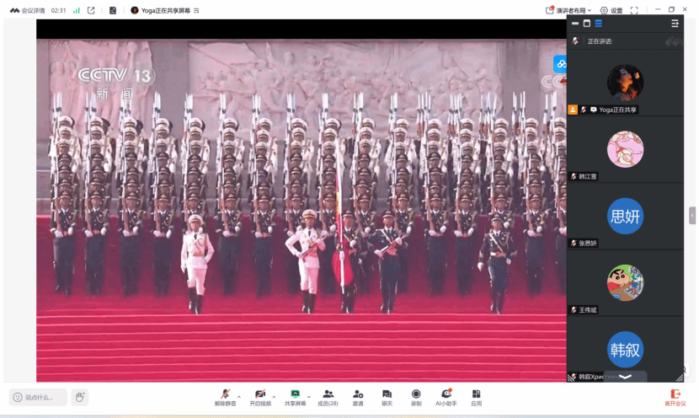The width and height of the screenshot is (699, 418).
Task: Launch the AI小助手 assistant
Action: click(446, 397)
